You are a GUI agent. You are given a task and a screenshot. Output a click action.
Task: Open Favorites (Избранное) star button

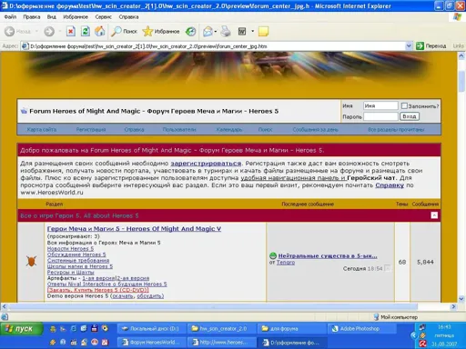coord(161,31)
